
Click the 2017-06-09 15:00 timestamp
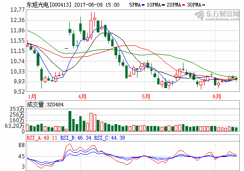click(x=97, y=5)
